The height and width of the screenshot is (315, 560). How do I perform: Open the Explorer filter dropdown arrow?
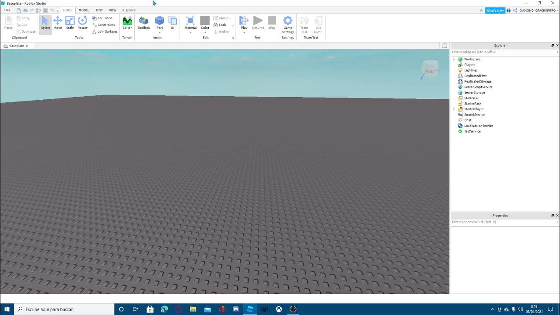tap(557, 52)
